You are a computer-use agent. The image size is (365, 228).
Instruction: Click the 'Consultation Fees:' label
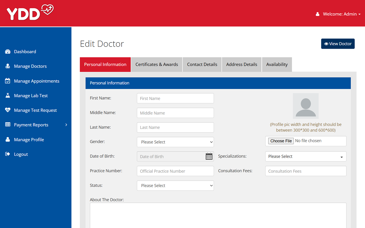pyautogui.click(x=235, y=171)
